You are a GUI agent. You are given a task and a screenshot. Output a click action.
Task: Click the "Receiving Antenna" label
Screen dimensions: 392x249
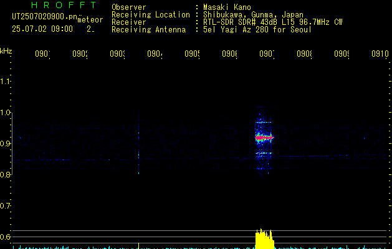[x=149, y=30]
